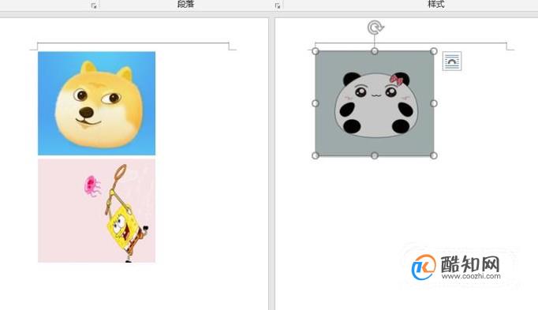Click the 段落 group label
Viewport: 538px width, 310px height.
click(185, 4)
